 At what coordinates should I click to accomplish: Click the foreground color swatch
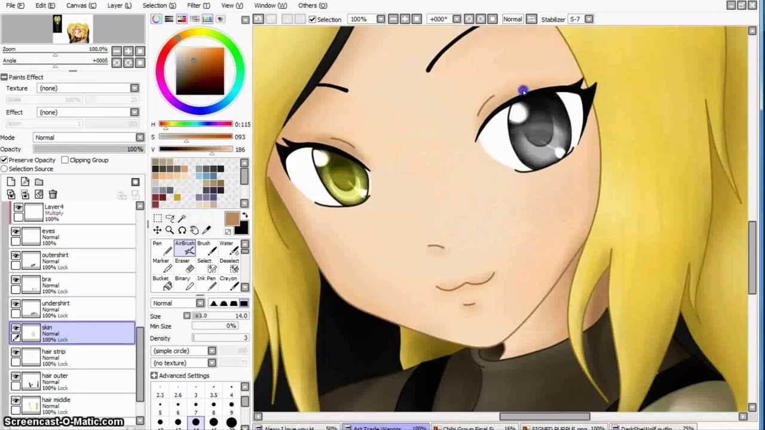coord(232,219)
